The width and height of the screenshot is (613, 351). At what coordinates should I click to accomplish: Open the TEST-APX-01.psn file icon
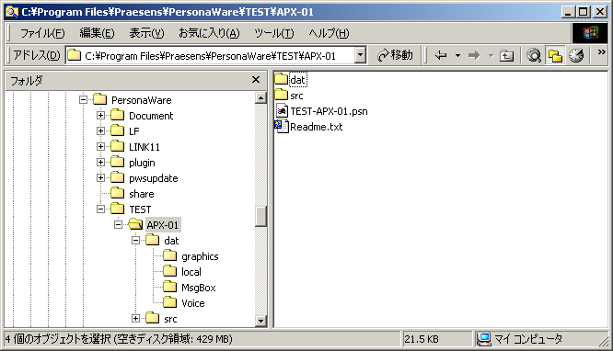[x=282, y=111]
